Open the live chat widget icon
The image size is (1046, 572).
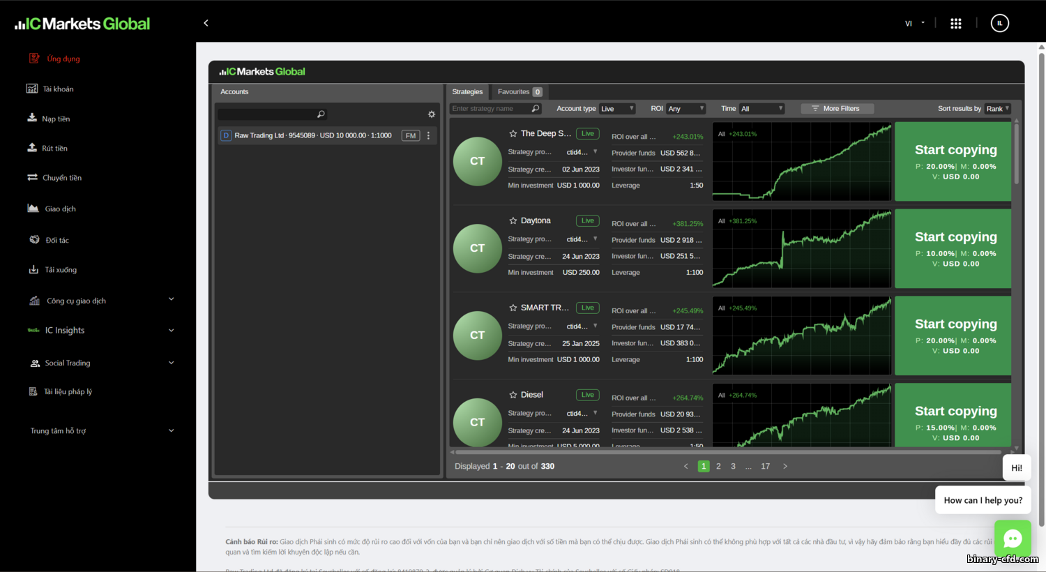tap(1012, 539)
